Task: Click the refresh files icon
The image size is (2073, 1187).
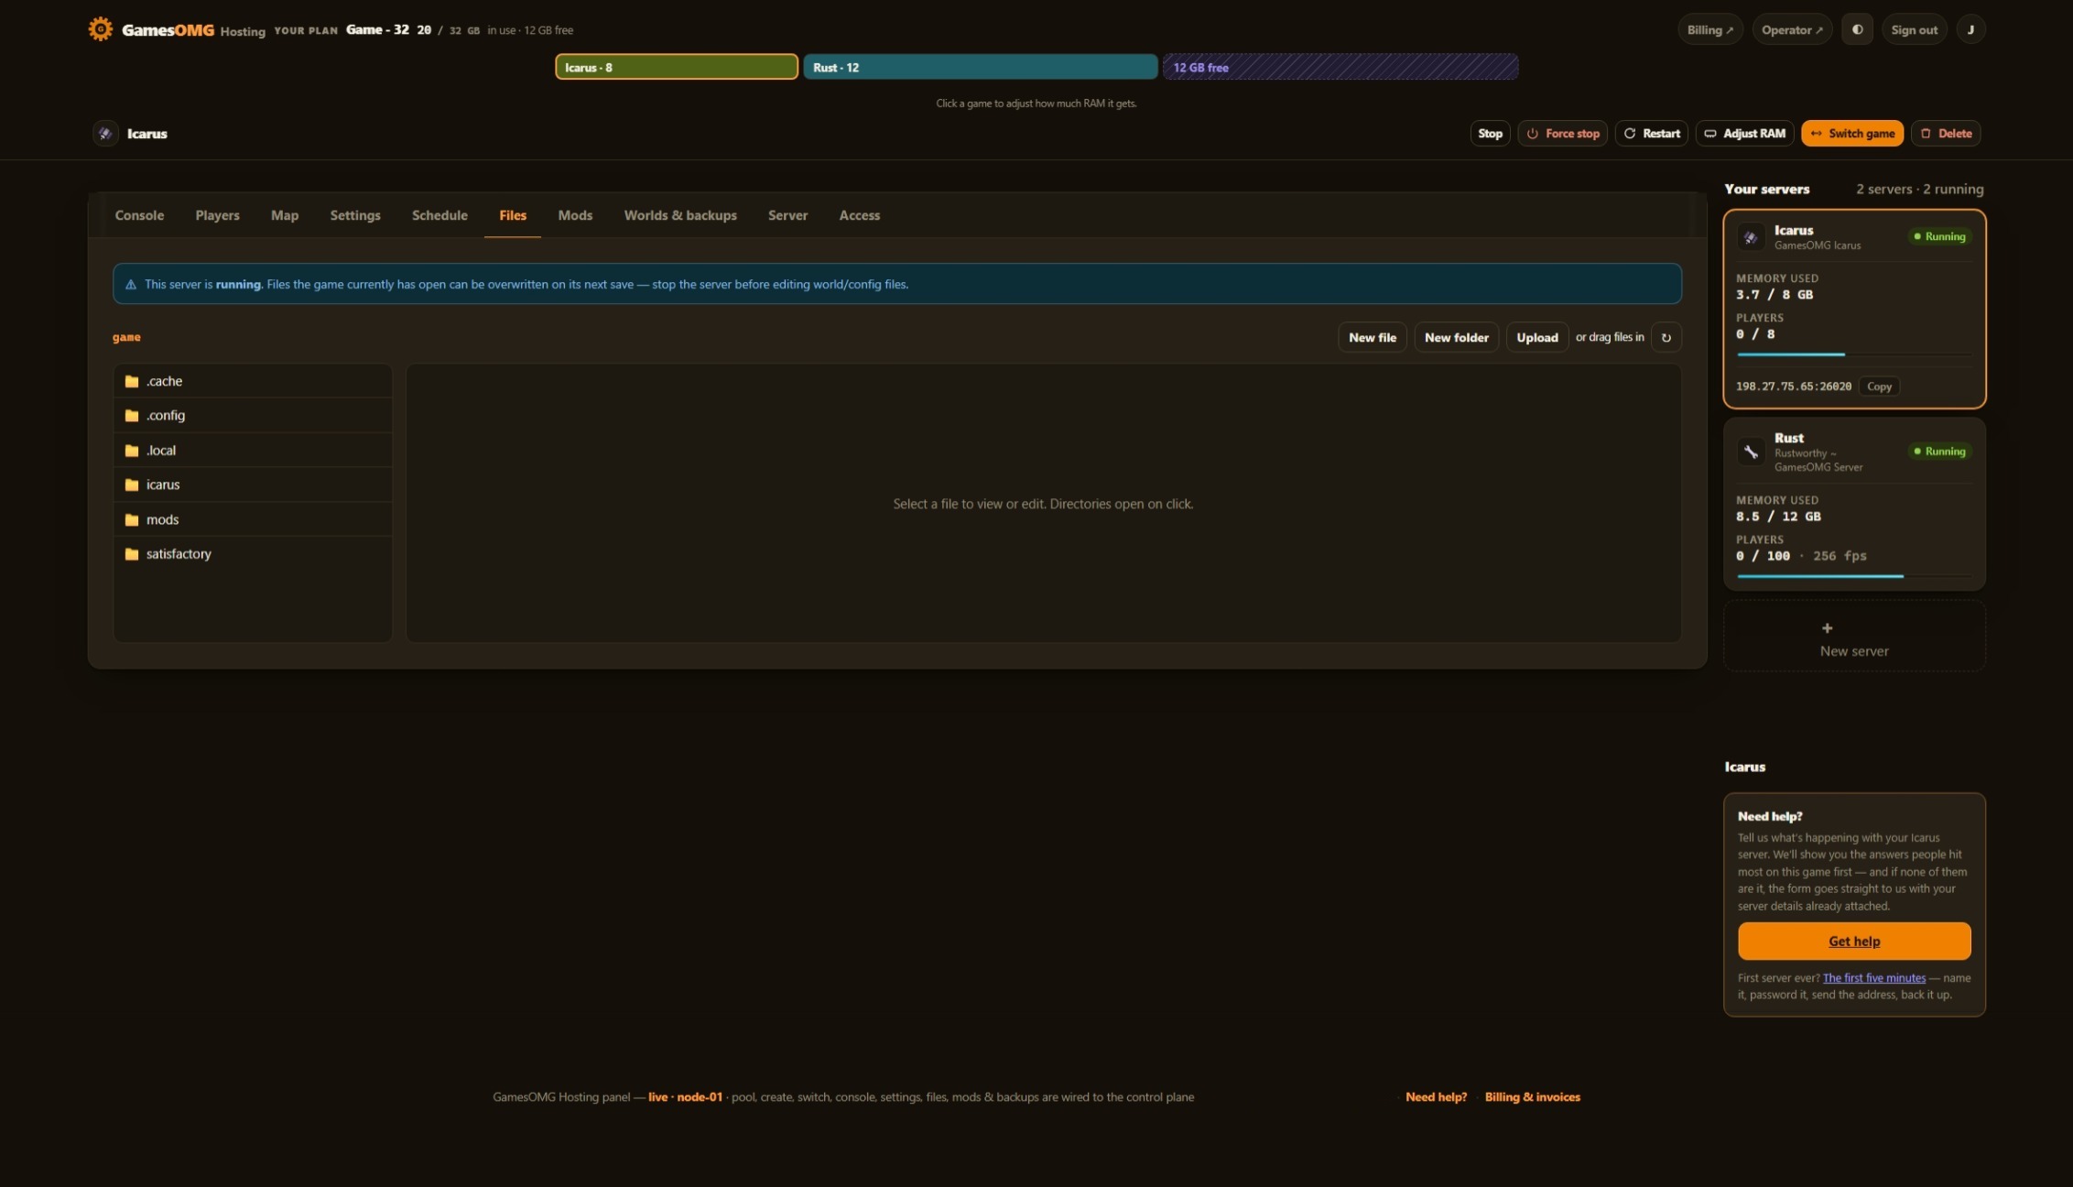Action: (1666, 337)
